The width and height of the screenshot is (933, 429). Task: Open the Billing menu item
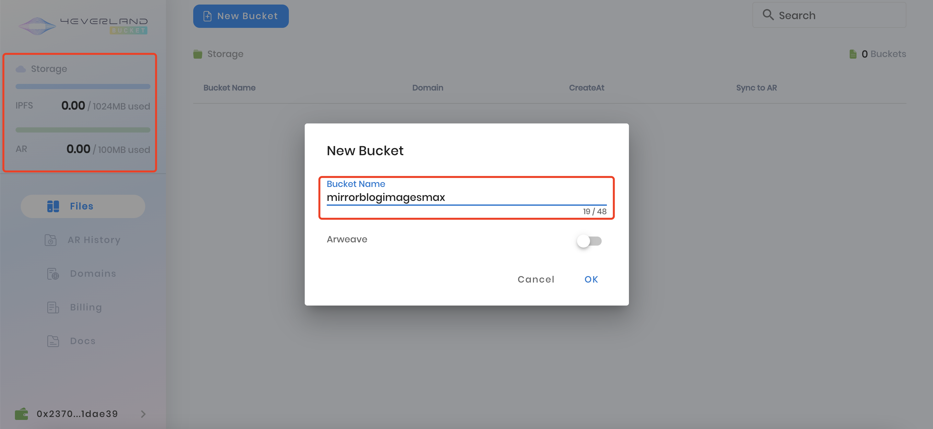(83, 307)
